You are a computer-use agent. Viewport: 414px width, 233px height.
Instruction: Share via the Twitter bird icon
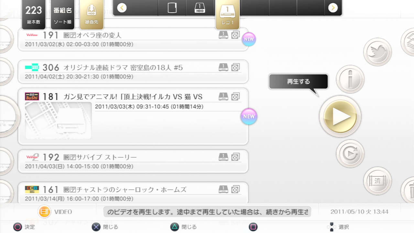[x=377, y=52]
